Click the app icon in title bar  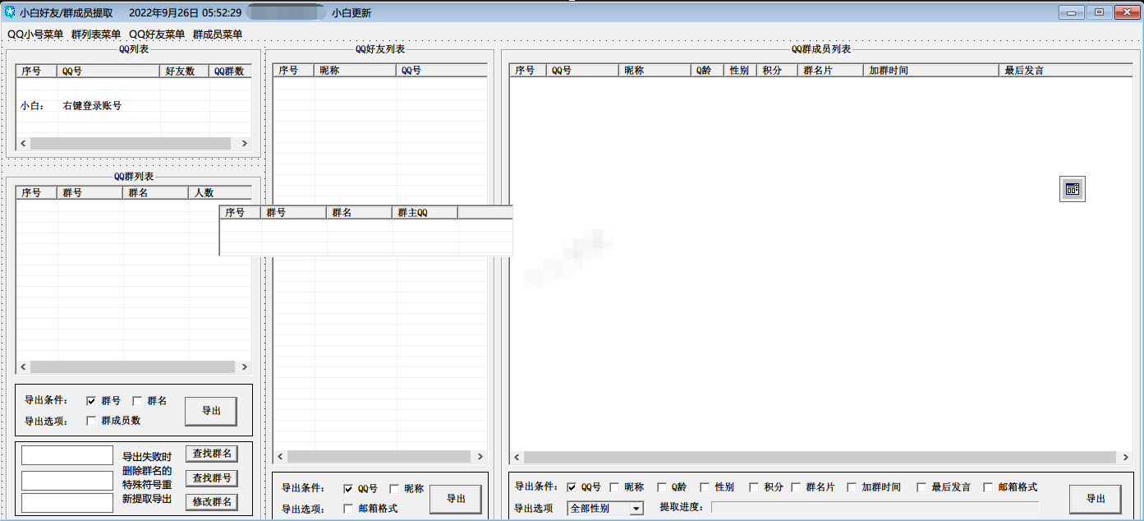pyautogui.click(x=10, y=12)
